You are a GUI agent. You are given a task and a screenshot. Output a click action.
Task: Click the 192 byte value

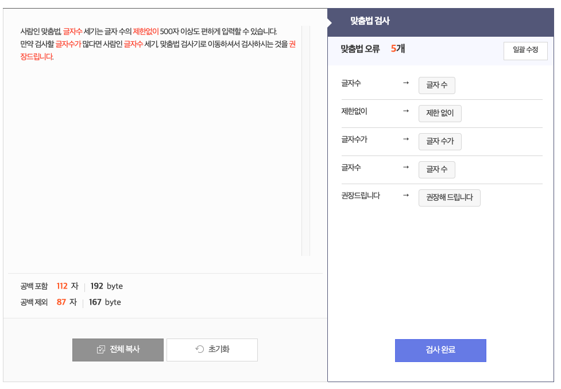click(107, 286)
